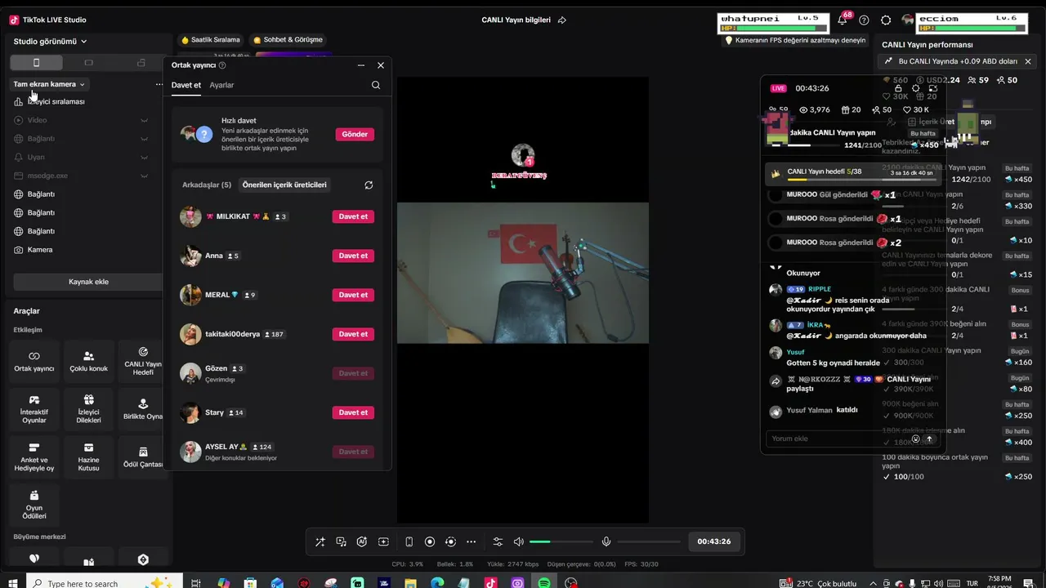1046x588 pixels.
Task: Open TikTok from the Windows taskbar
Action: point(490,583)
